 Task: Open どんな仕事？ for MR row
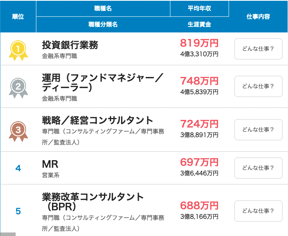258,168
